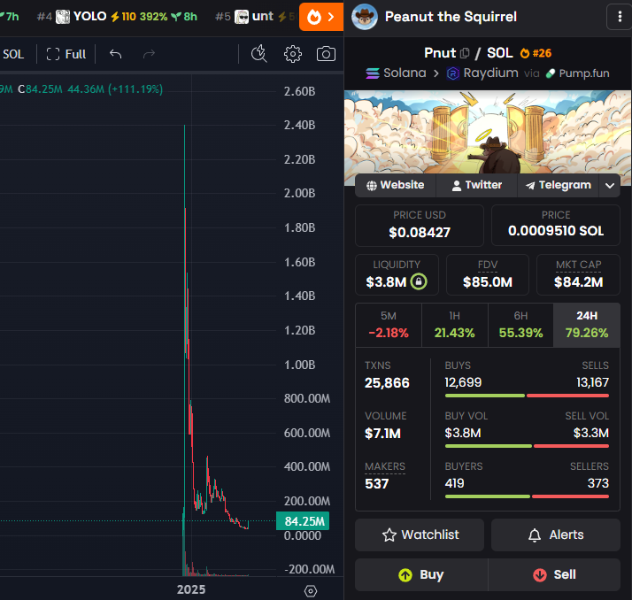This screenshot has width=632, height=600.
Task: Click the 2.60B price axis label
Action: [x=299, y=91]
